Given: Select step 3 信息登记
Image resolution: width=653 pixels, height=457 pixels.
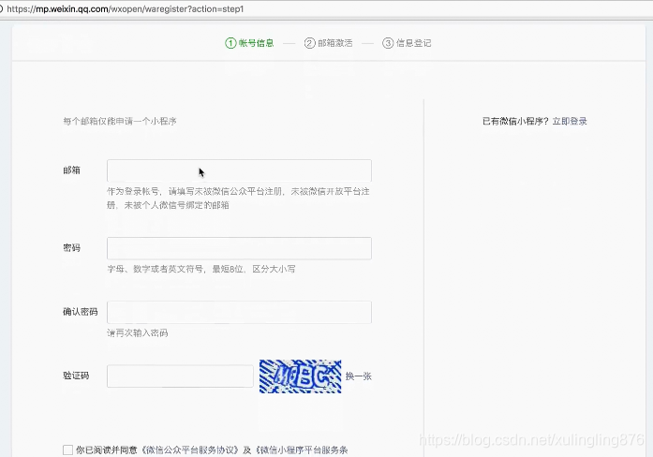Looking at the screenshot, I should [407, 43].
